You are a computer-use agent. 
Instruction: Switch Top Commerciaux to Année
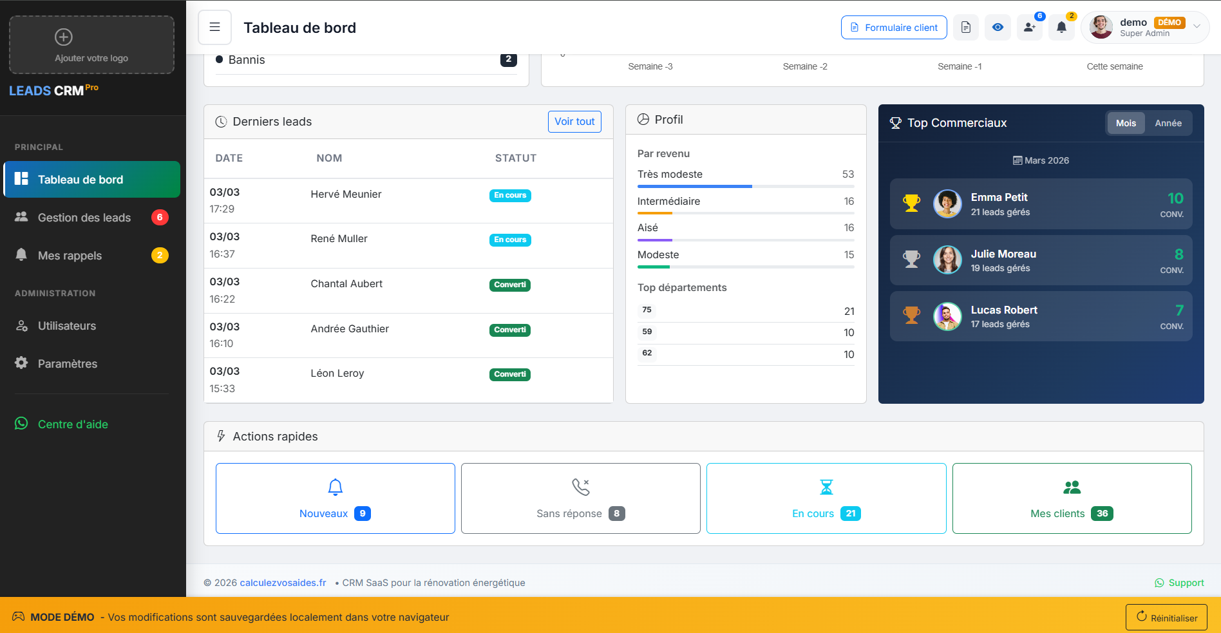(1168, 123)
